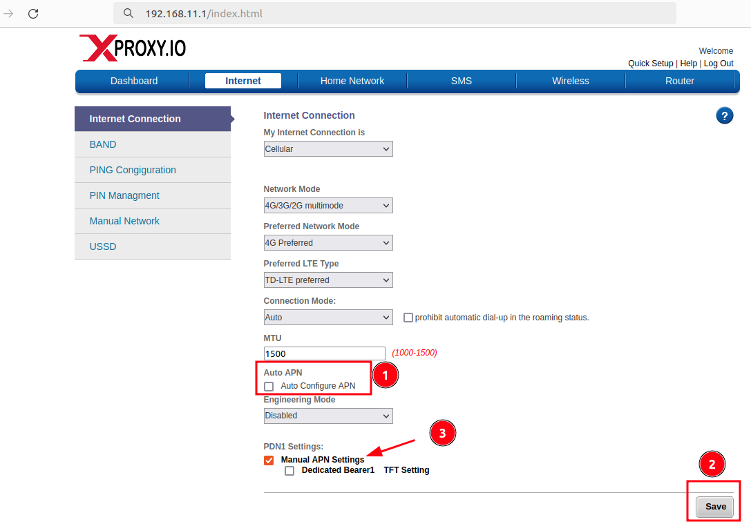The height and width of the screenshot is (524, 751).
Task: Enable the Auto Configure APN checkbox
Action: click(x=269, y=387)
